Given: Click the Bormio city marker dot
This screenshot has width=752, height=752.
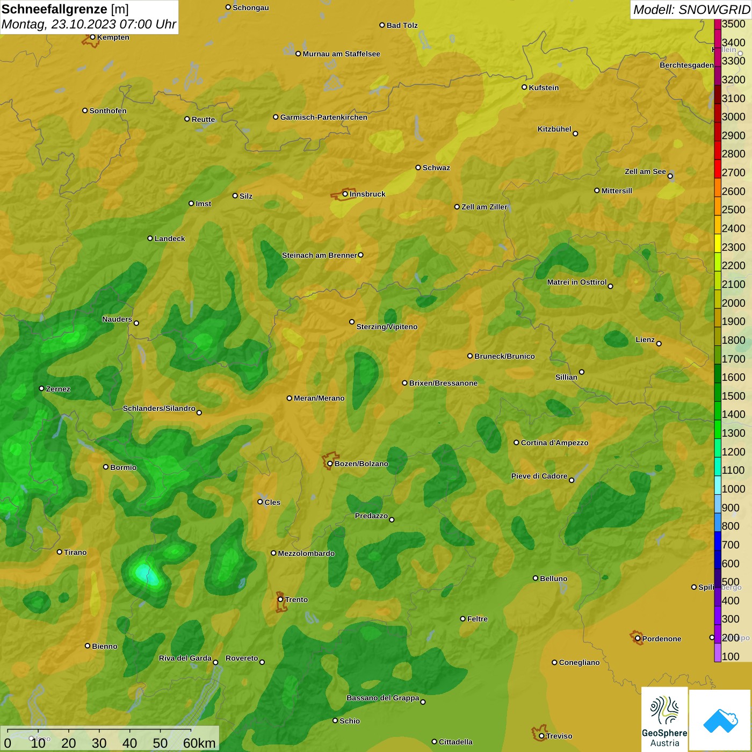Looking at the screenshot, I should pos(106,467).
